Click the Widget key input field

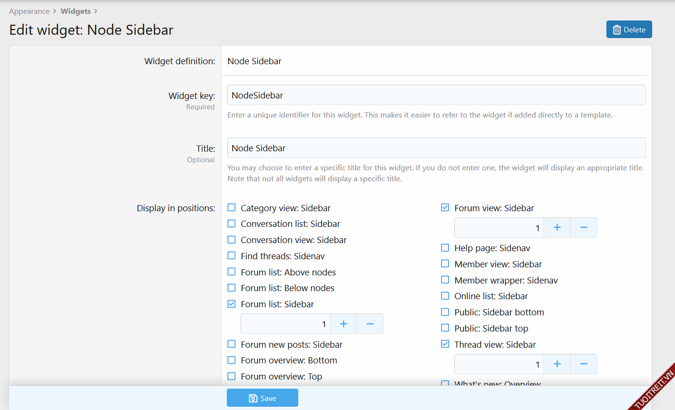point(436,95)
